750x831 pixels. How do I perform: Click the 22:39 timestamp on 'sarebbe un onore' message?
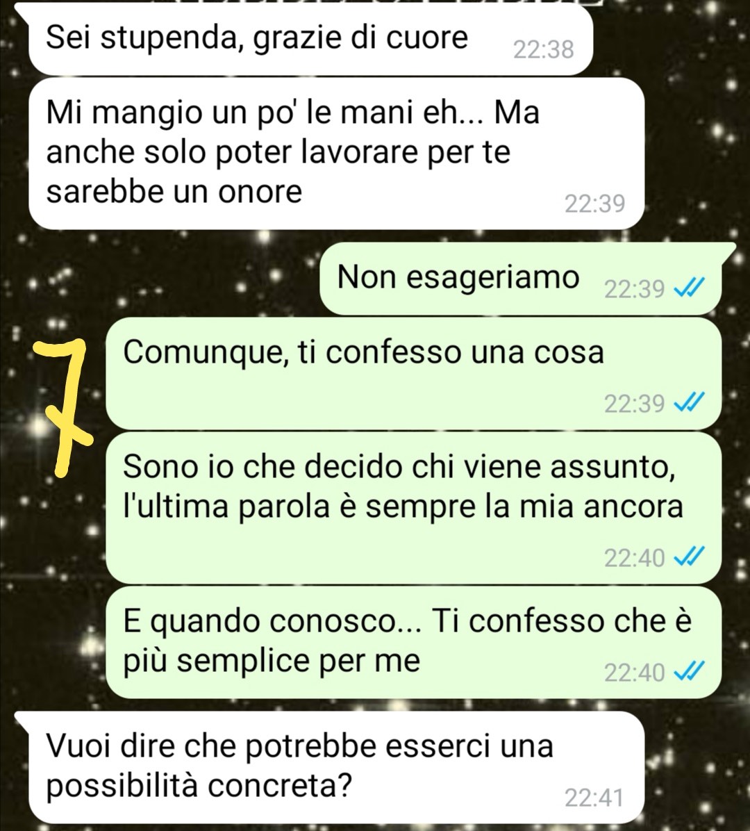click(595, 204)
